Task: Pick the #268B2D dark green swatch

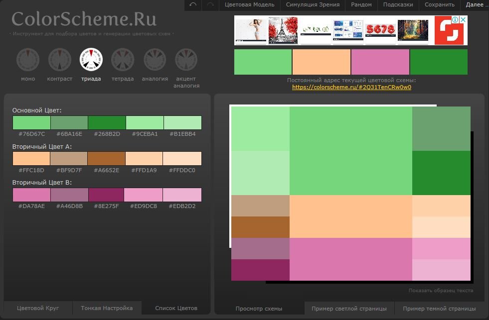Action: tap(107, 122)
